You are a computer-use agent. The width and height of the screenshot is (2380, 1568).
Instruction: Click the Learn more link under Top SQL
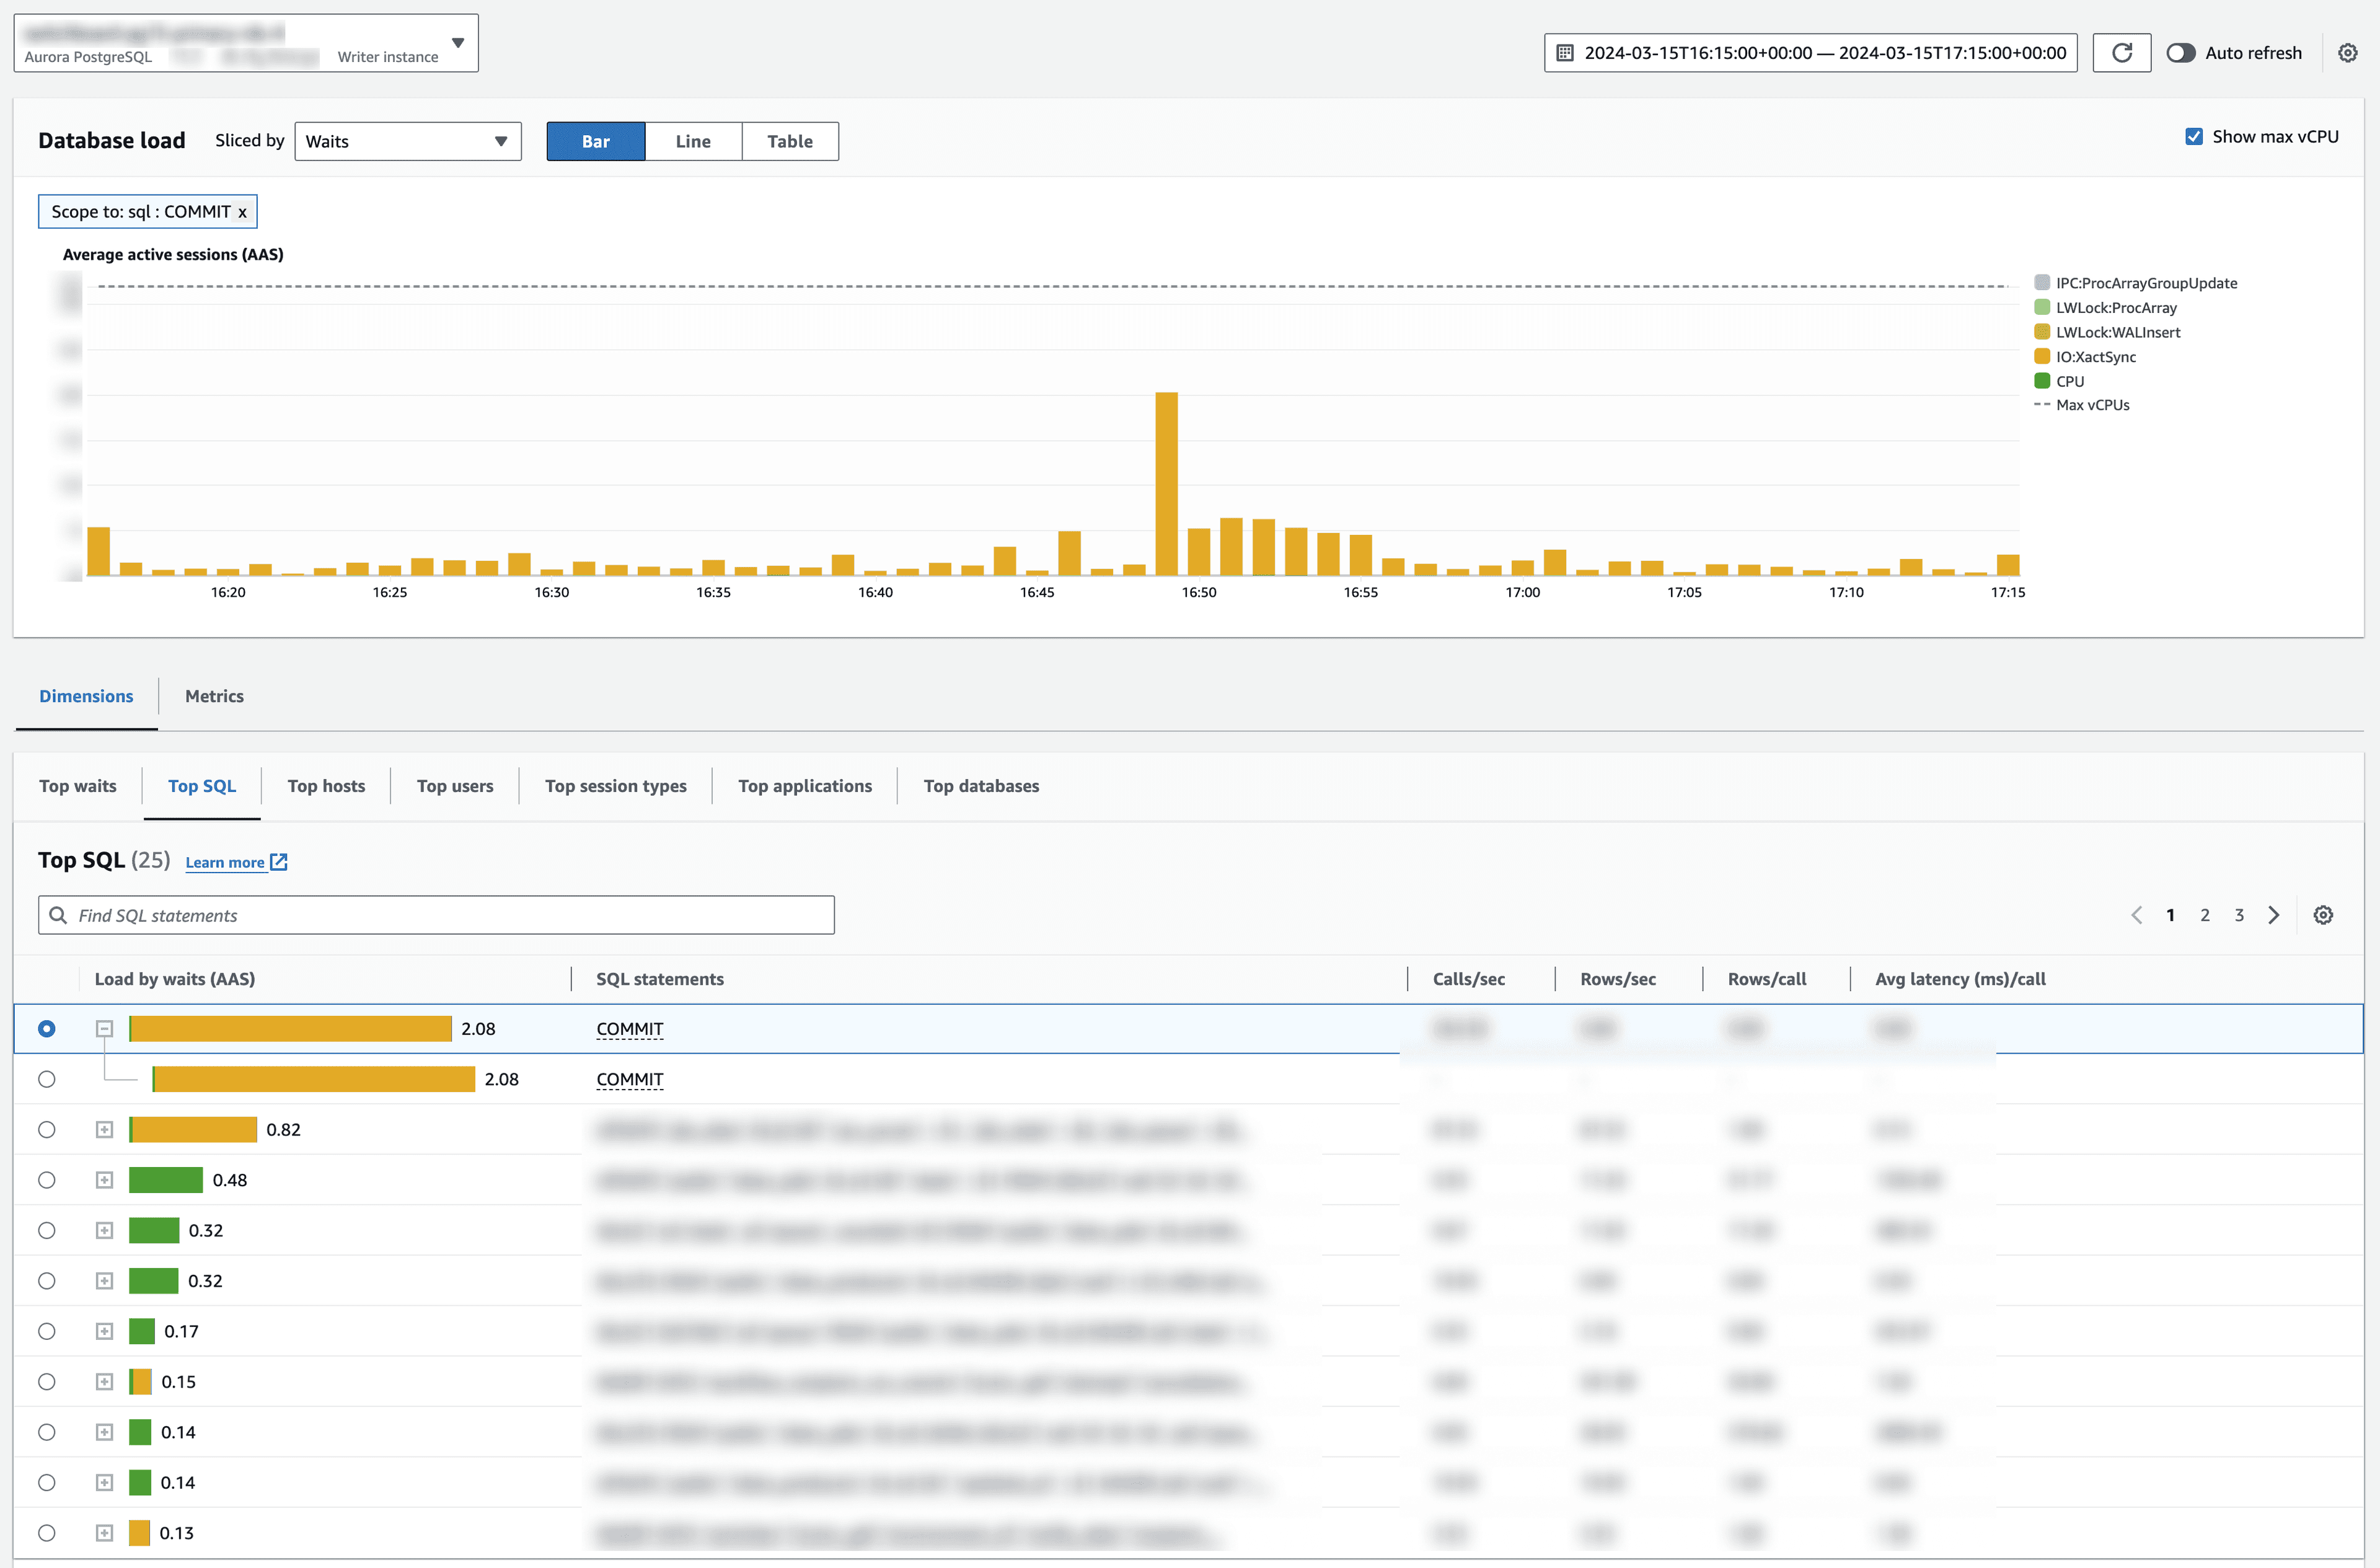point(225,861)
